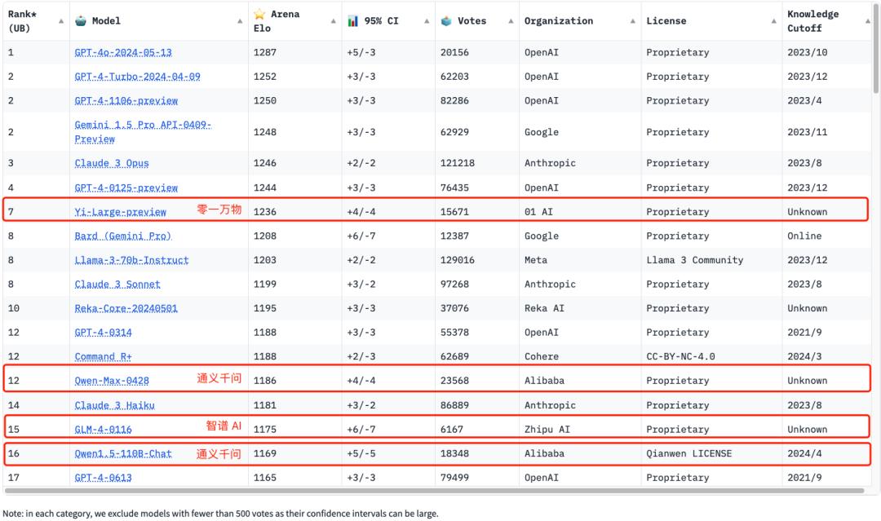Click the Zhipu AI organization cell
This screenshot has height=521, width=881.
547,430
